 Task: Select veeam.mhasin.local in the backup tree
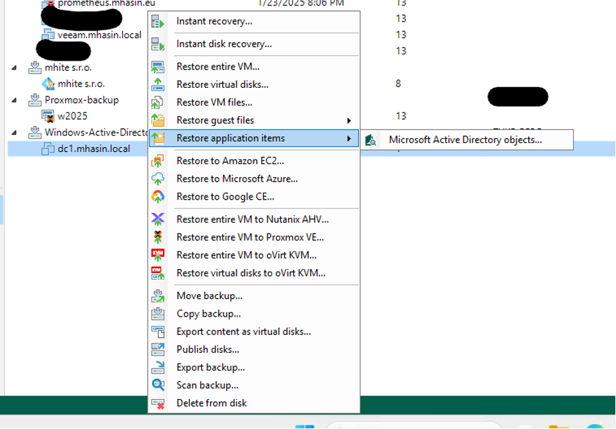(99, 35)
